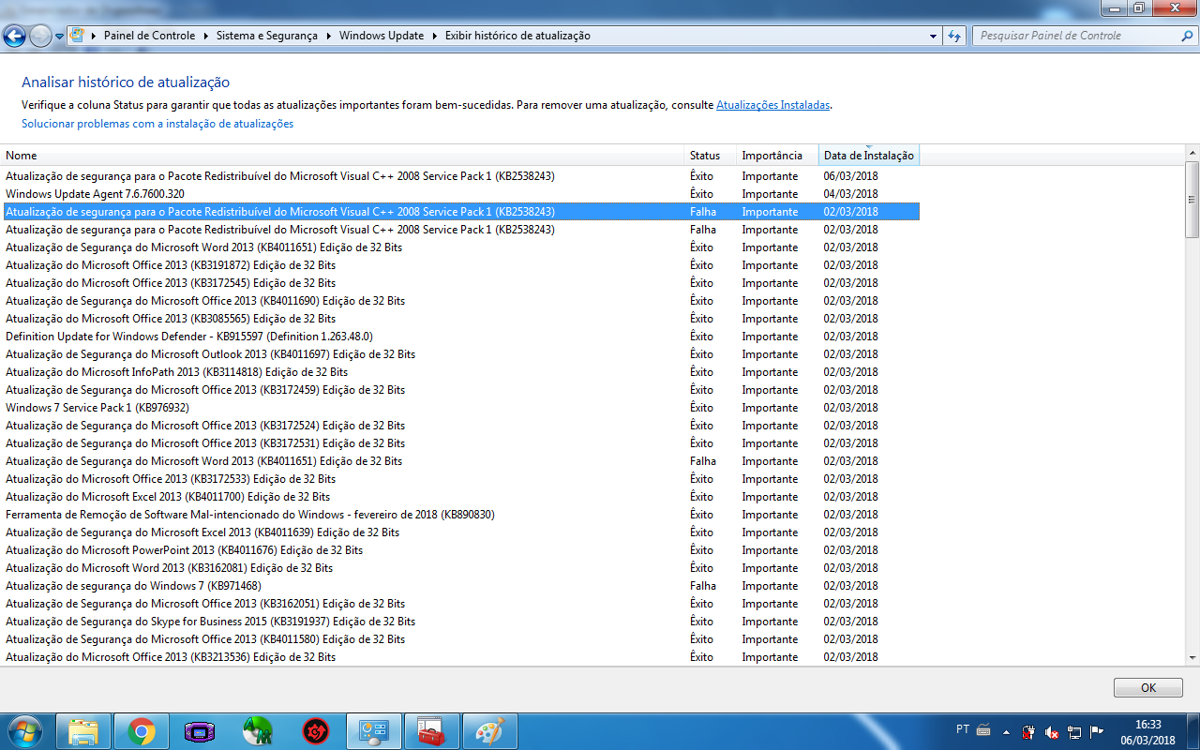Open the Atualizações Instaladas link
This screenshot has width=1200, height=750.
click(772, 105)
